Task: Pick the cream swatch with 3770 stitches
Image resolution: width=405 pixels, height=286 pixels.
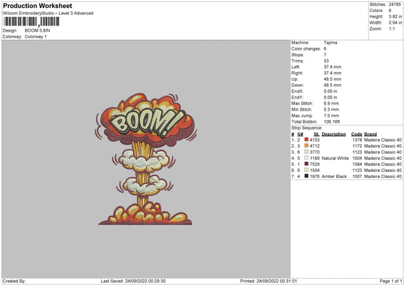Action: coord(306,152)
